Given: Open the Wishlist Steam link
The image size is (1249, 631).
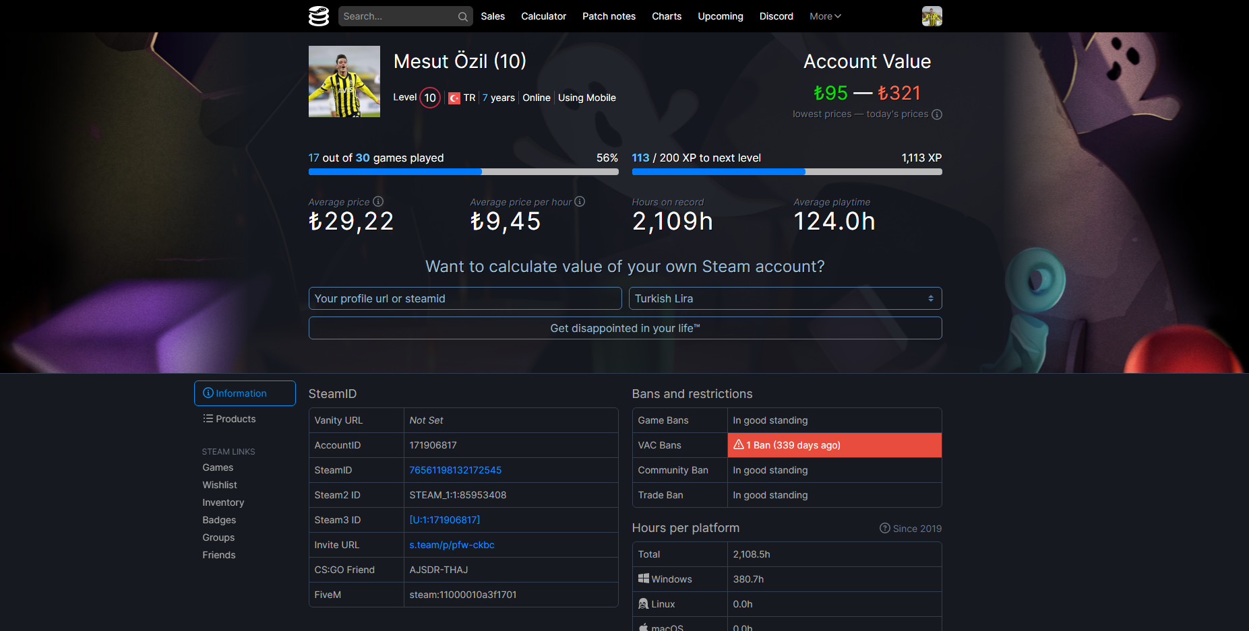Looking at the screenshot, I should coord(220,485).
